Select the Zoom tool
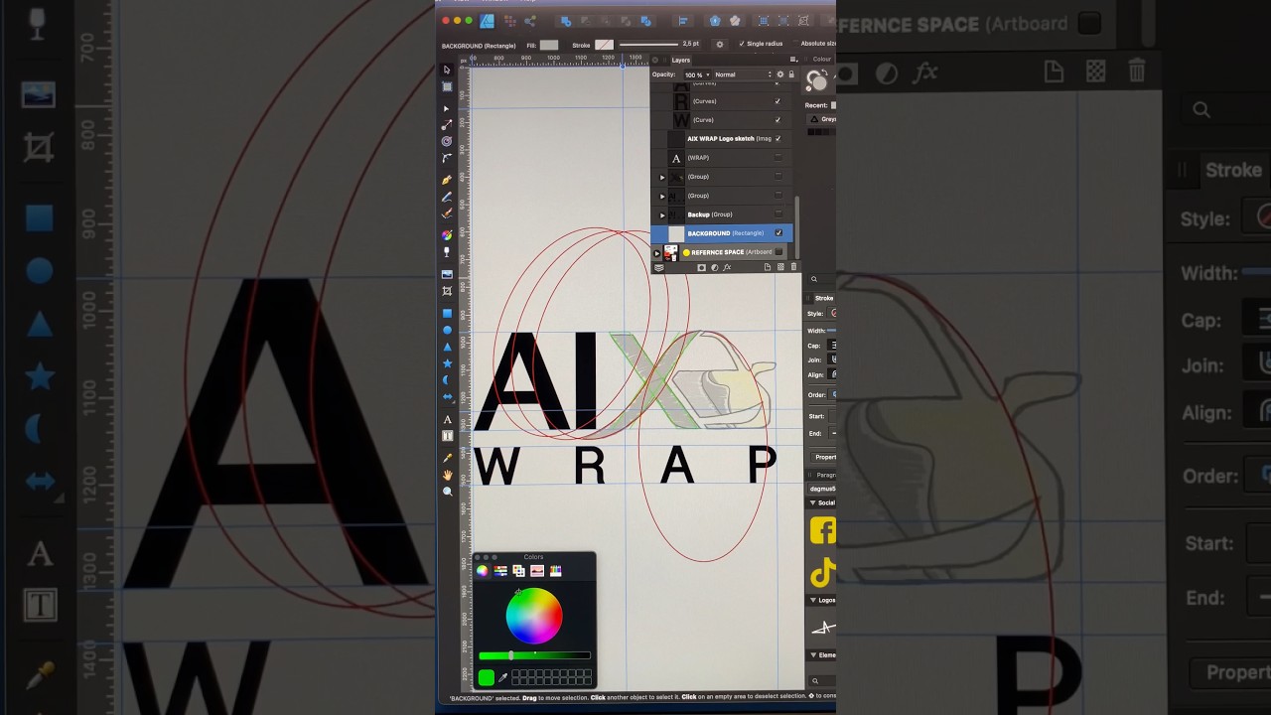This screenshot has width=1271, height=715. (447, 492)
